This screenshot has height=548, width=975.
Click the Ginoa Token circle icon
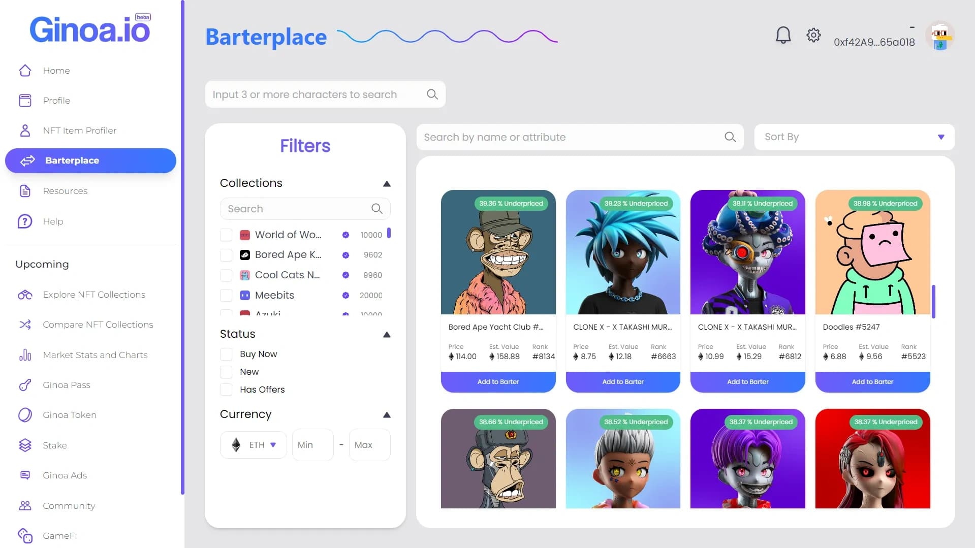pyautogui.click(x=25, y=415)
